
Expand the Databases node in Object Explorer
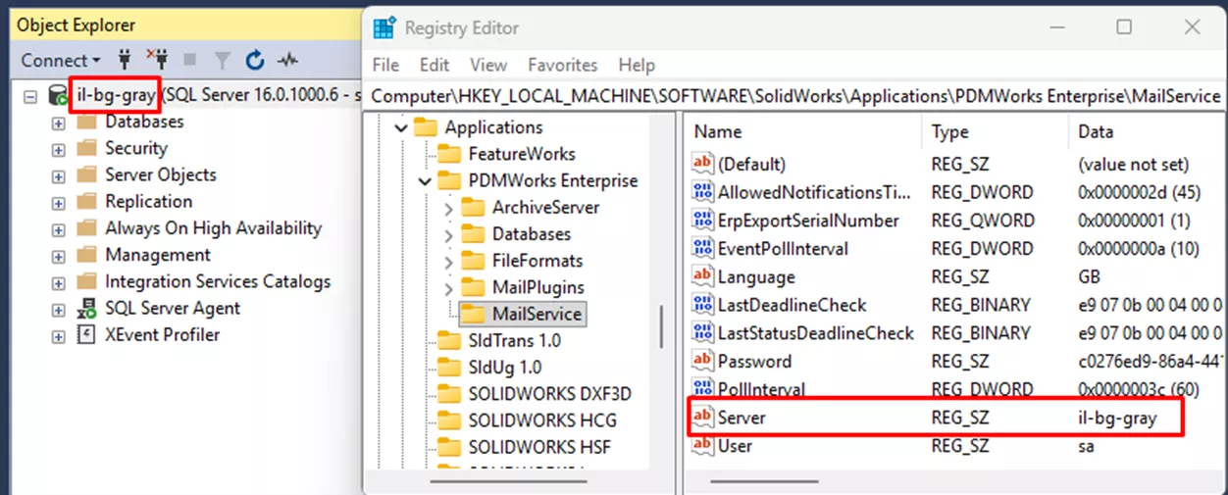pos(58,124)
